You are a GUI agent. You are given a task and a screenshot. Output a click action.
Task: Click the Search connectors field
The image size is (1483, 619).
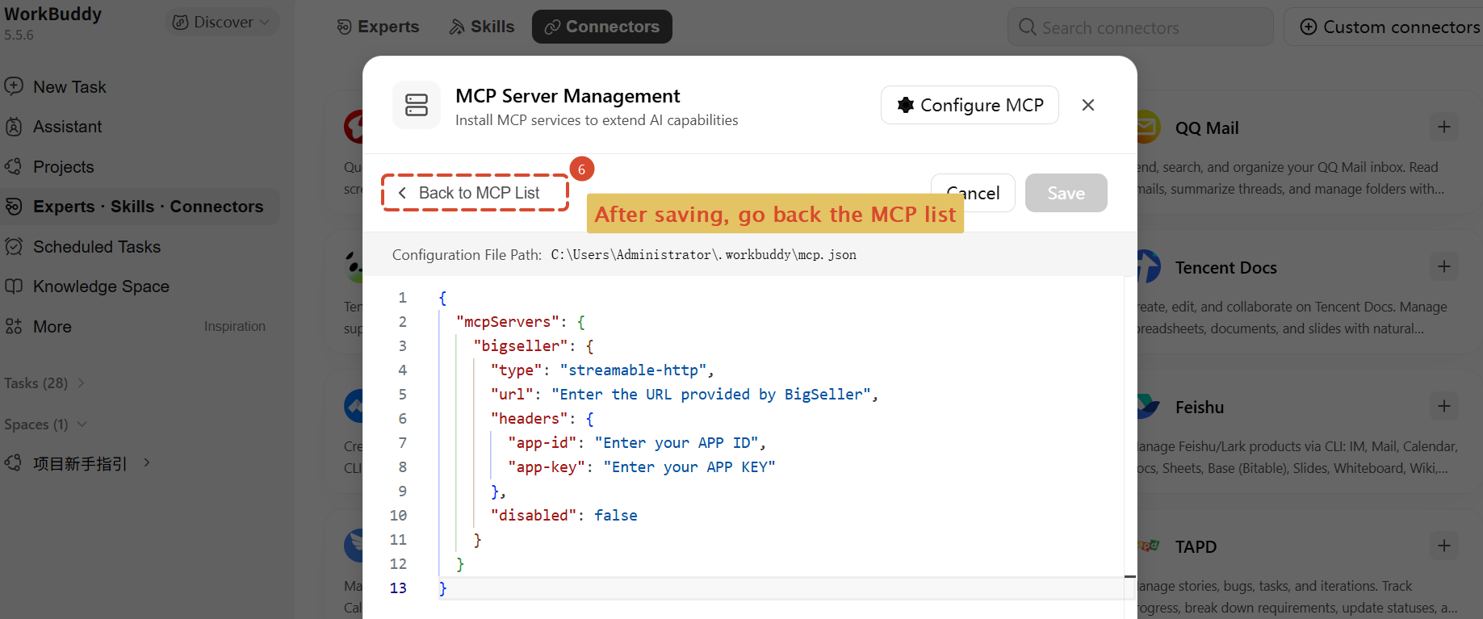click(x=1141, y=27)
